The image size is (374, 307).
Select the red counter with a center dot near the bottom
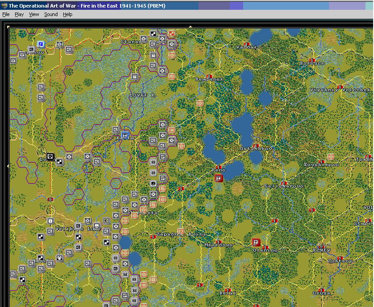153,280
